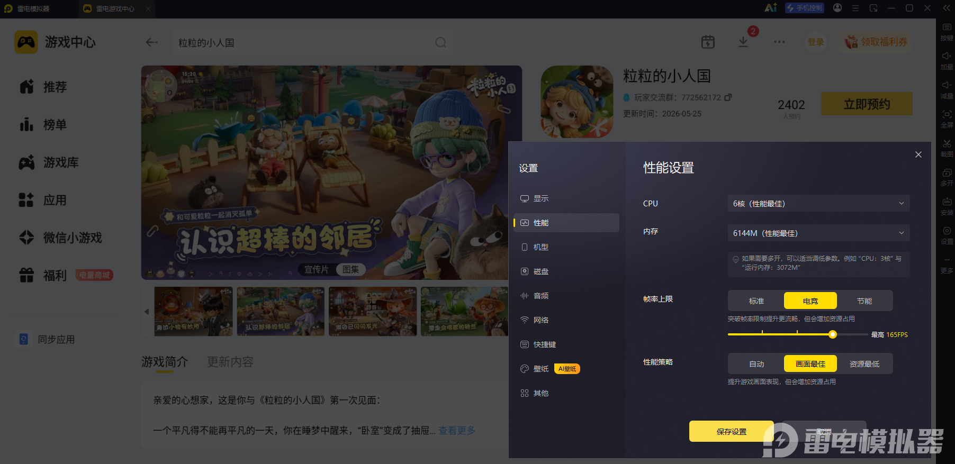Click the previous-thumbnail arrow left of the gallery strip
The image size is (955, 464).
pyautogui.click(x=147, y=312)
